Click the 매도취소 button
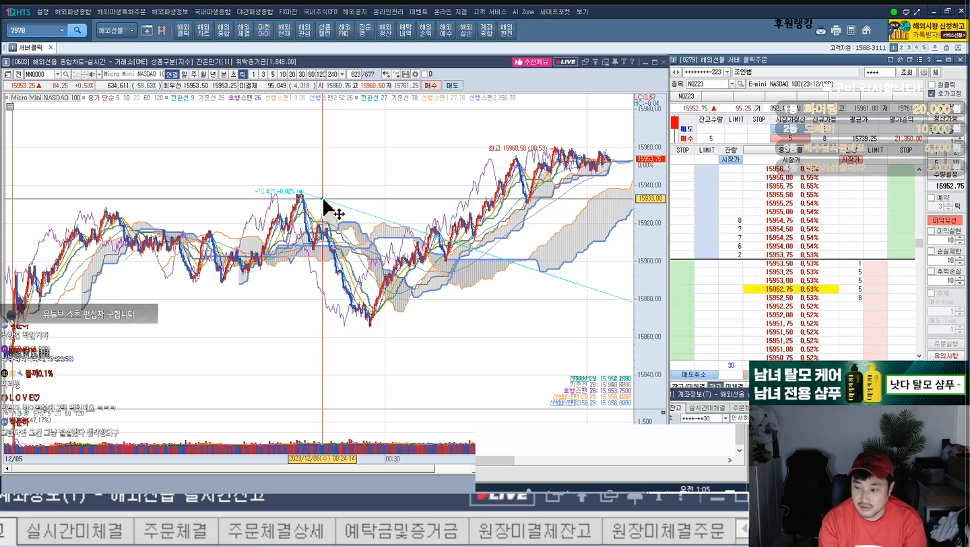970x547 pixels. 694,375
